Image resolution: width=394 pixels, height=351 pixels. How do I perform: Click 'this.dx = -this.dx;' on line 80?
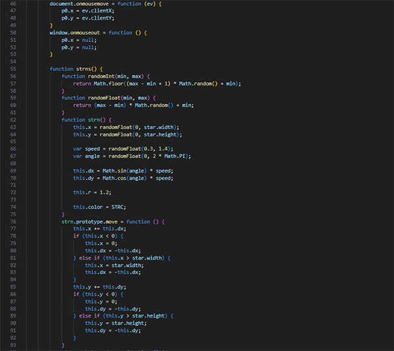pos(113,251)
